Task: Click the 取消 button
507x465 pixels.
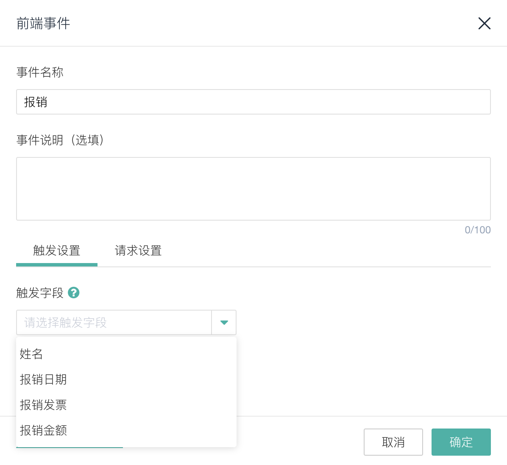Action: coord(393,442)
